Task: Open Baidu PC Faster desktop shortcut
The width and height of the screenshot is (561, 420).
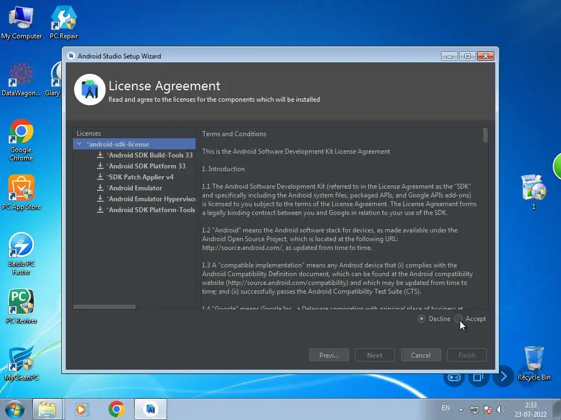Action: click(x=21, y=254)
